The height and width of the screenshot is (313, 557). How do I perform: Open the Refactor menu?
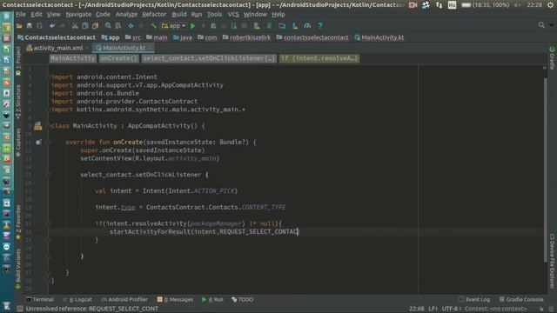click(154, 15)
